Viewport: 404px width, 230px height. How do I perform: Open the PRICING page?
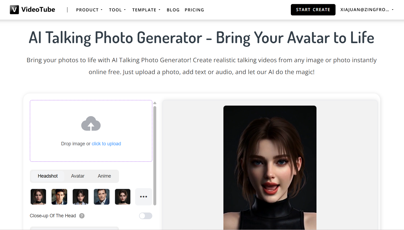[x=194, y=10]
